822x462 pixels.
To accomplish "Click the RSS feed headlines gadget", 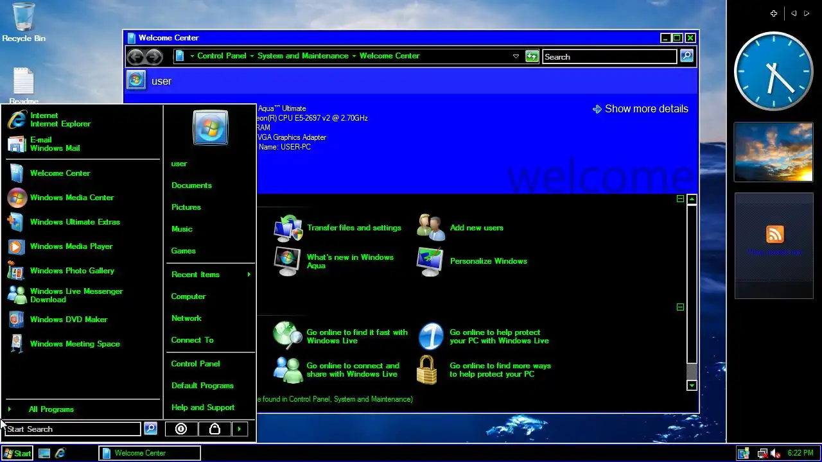I will (x=773, y=246).
